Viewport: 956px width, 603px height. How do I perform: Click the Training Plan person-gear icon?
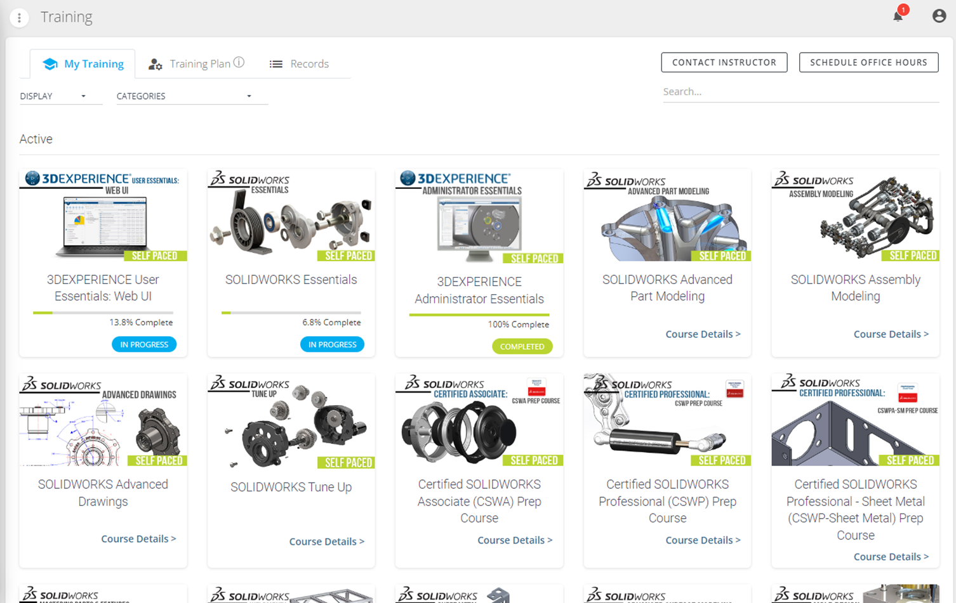pos(155,64)
